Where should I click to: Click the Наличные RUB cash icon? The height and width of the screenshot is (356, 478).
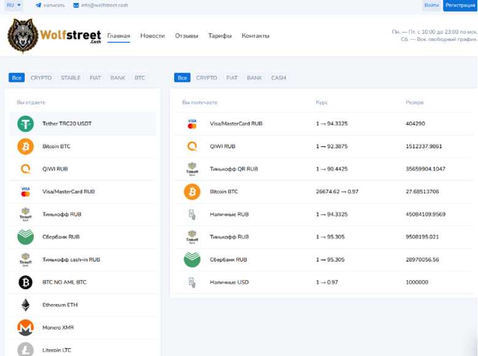[x=192, y=214]
